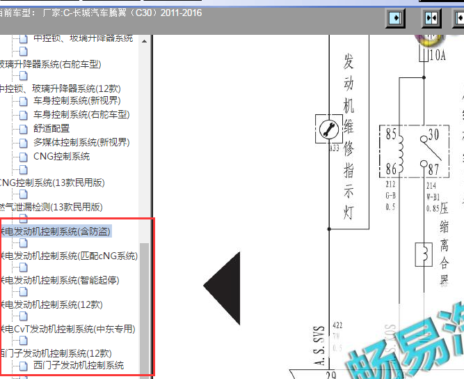Screen dimensions: 464x379
Task: Select 联电发动机控制系统(12款) row
Action: point(51,304)
